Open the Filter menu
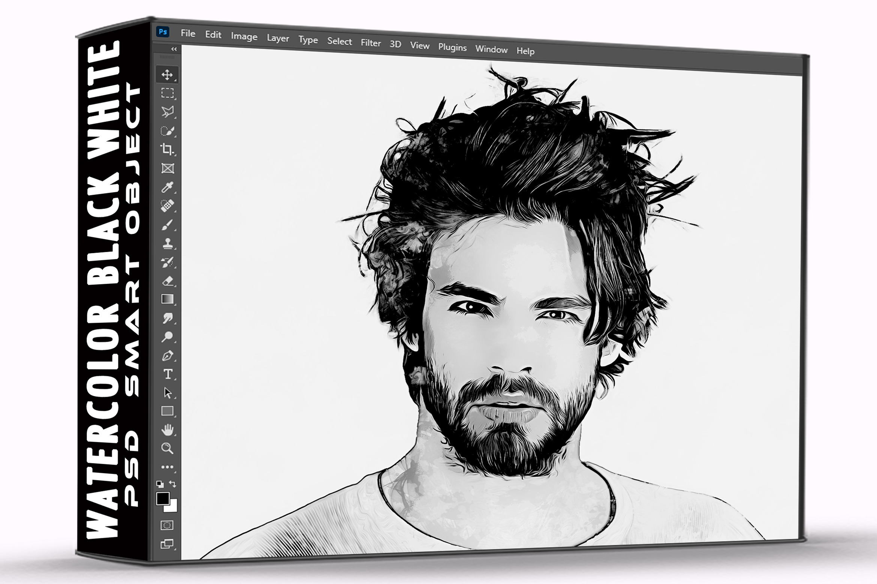Screen dimensions: 877x584 [x=370, y=43]
